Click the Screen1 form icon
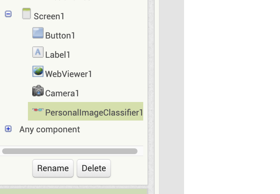Screen dimensions: 280x194 (26, 14)
